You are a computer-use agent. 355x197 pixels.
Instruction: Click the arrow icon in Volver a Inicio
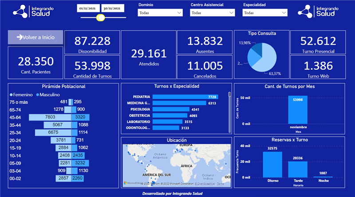click(20, 38)
